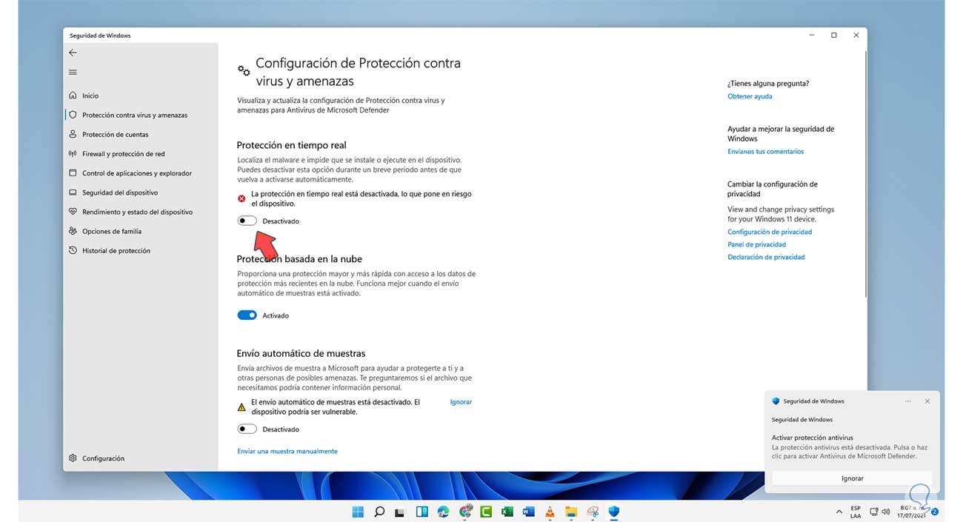Open Windows Start menu

358,511
